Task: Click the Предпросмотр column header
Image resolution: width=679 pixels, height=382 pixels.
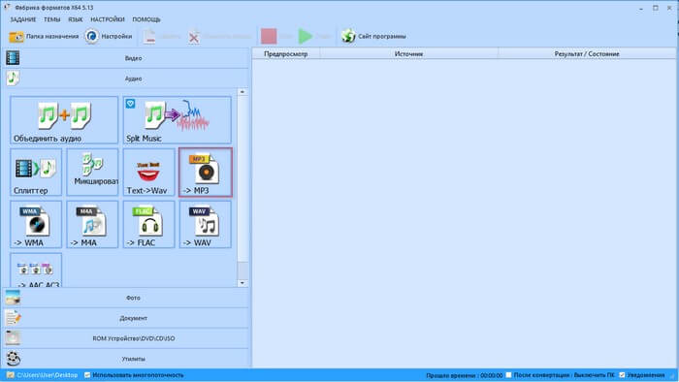Action: 286,54
